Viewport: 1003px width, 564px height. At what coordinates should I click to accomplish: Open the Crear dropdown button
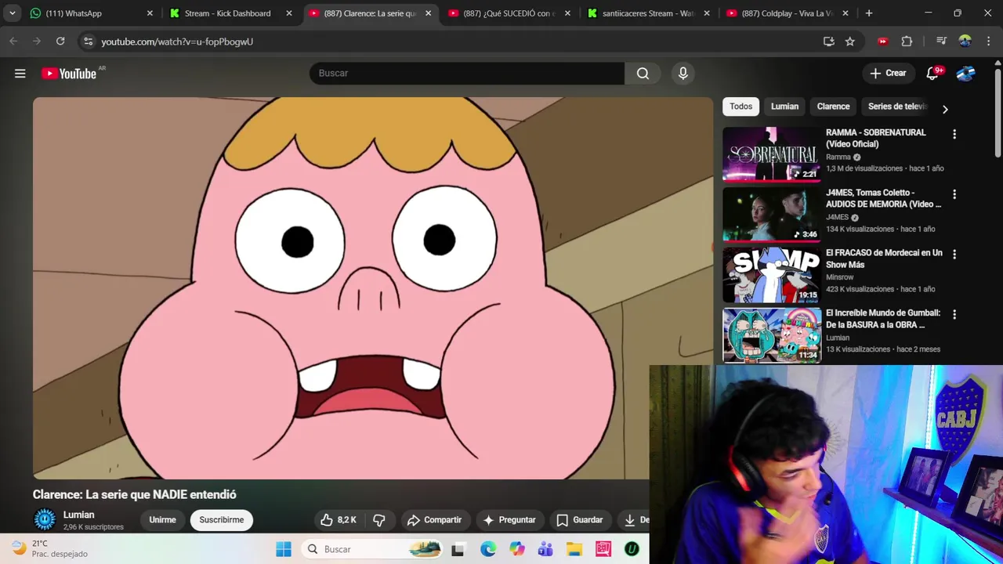[x=888, y=73]
